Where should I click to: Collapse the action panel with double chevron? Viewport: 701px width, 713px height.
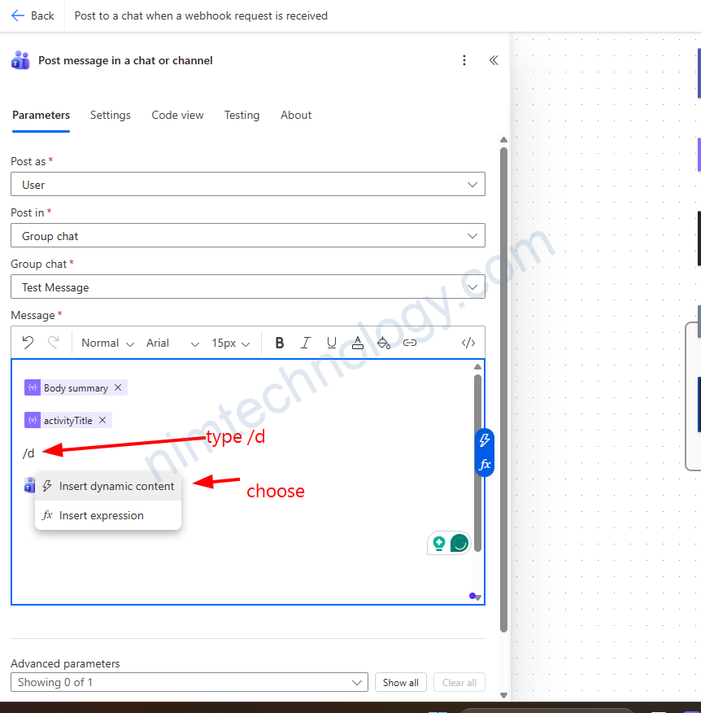click(493, 60)
